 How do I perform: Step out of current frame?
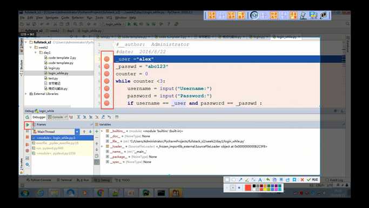(103, 117)
